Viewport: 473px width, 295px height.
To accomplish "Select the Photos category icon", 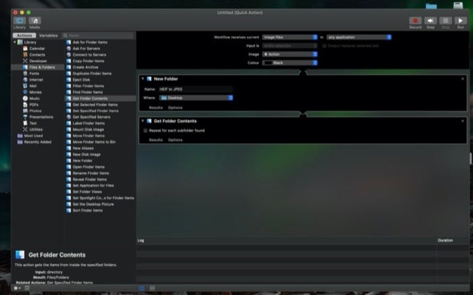I will (26, 111).
